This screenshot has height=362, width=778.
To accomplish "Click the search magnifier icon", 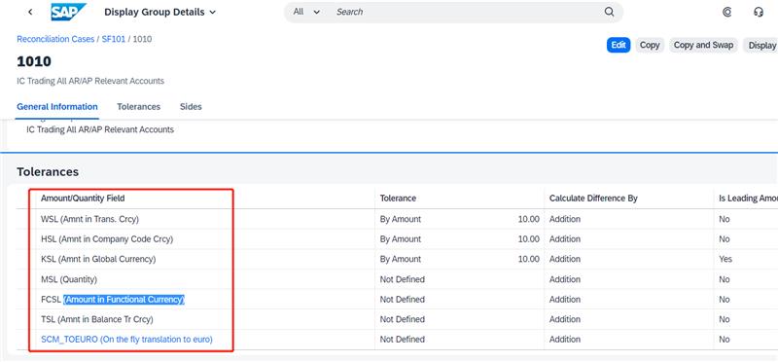I will [x=610, y=12].
